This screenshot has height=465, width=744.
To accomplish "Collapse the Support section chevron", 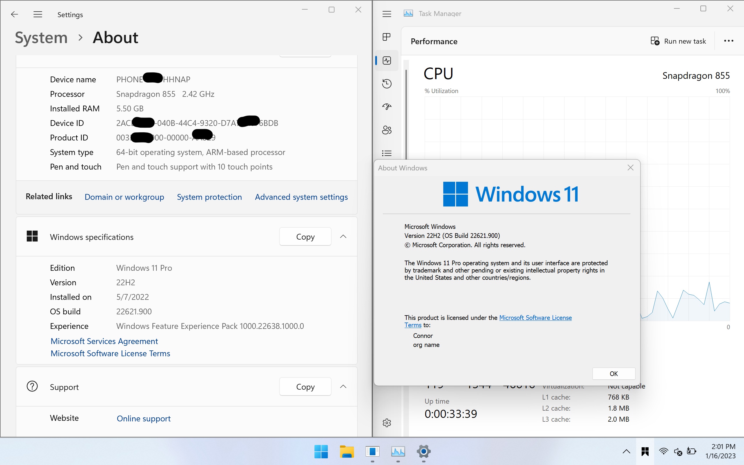I will point(343,386).
